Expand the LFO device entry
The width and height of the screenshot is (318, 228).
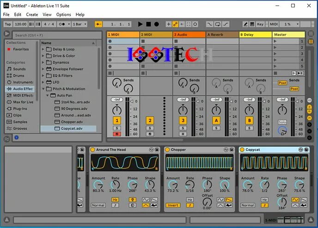[x=43, y=82]
